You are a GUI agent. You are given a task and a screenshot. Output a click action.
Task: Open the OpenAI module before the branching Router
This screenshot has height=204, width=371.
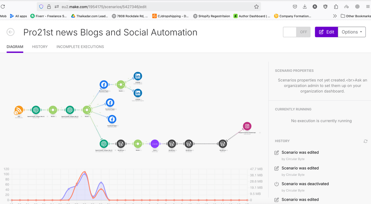click(70, 110)
